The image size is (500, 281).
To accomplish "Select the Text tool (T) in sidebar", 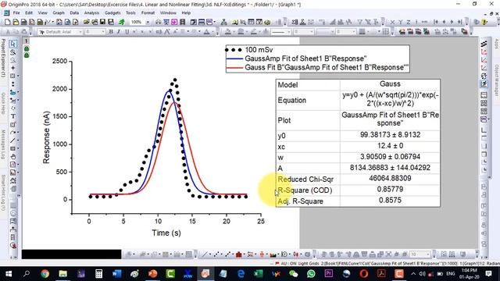I will coord(13,116).
